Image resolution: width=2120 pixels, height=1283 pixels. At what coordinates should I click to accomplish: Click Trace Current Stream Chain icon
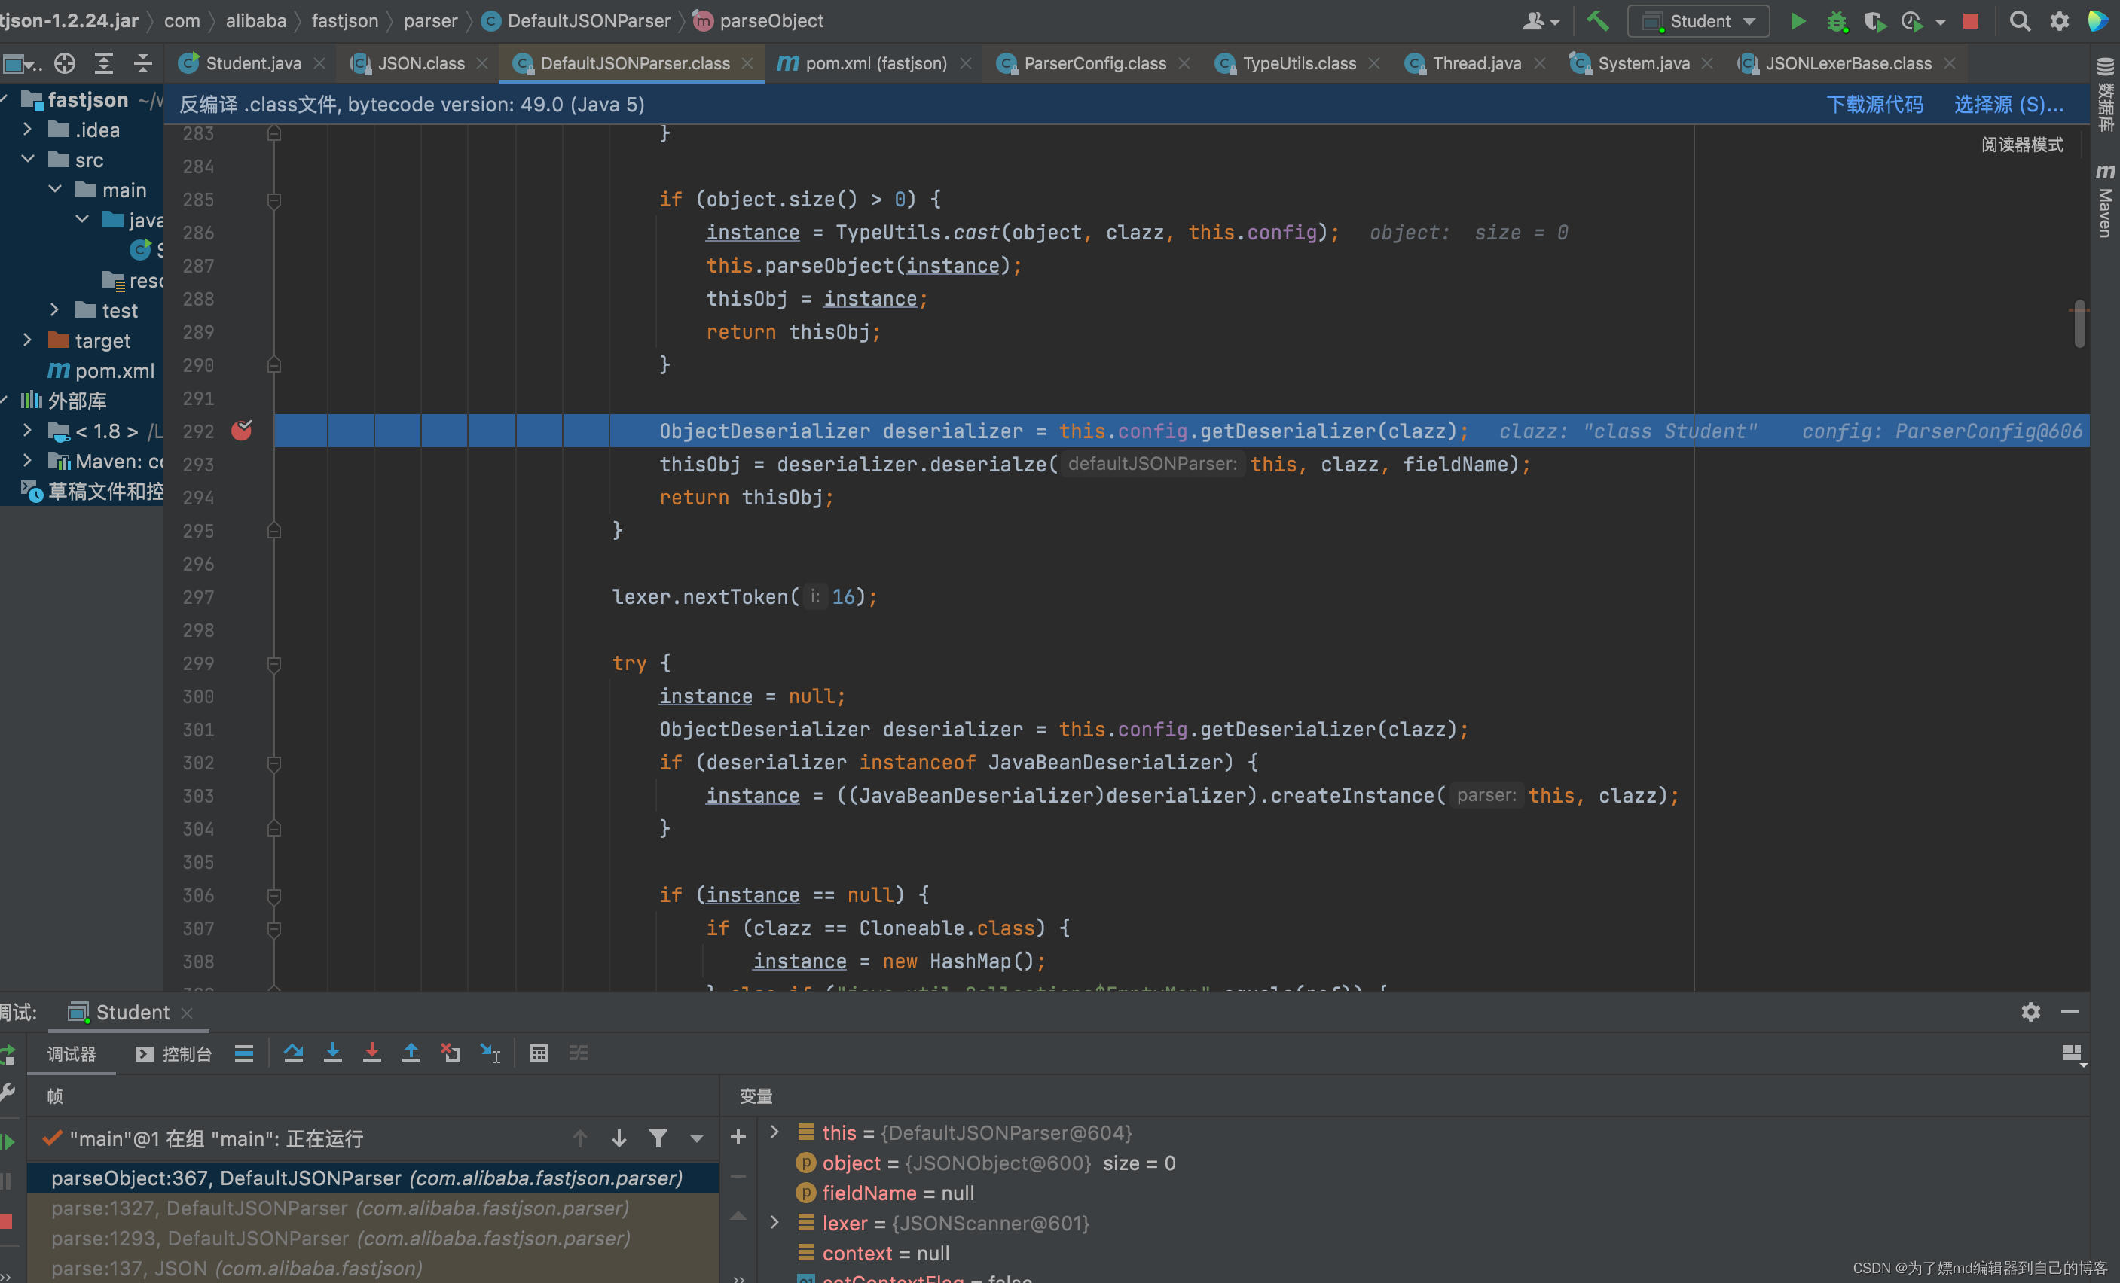(x=579, y=1053)
